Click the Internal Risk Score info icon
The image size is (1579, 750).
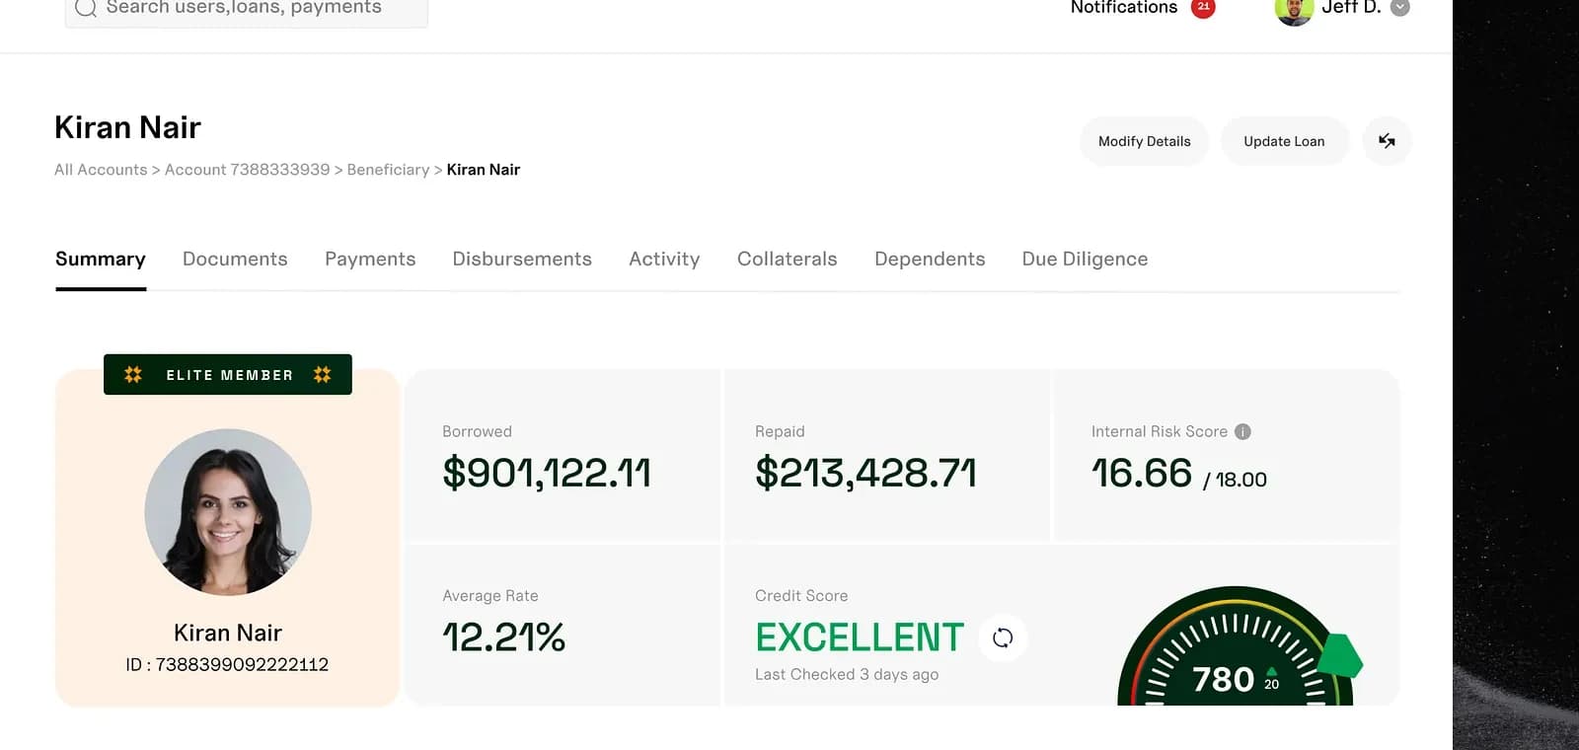pyautogui.click(x=1242, y=431)
